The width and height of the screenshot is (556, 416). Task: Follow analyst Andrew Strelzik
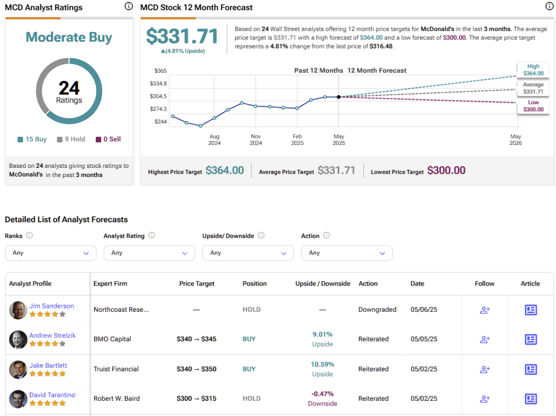click(485, 339)
